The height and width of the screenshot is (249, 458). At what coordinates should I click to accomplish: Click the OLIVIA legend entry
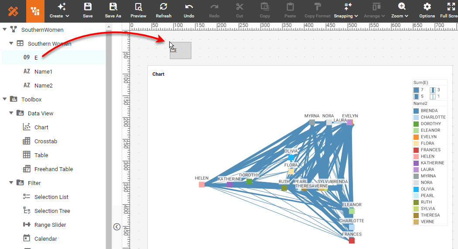coord(424,189)
